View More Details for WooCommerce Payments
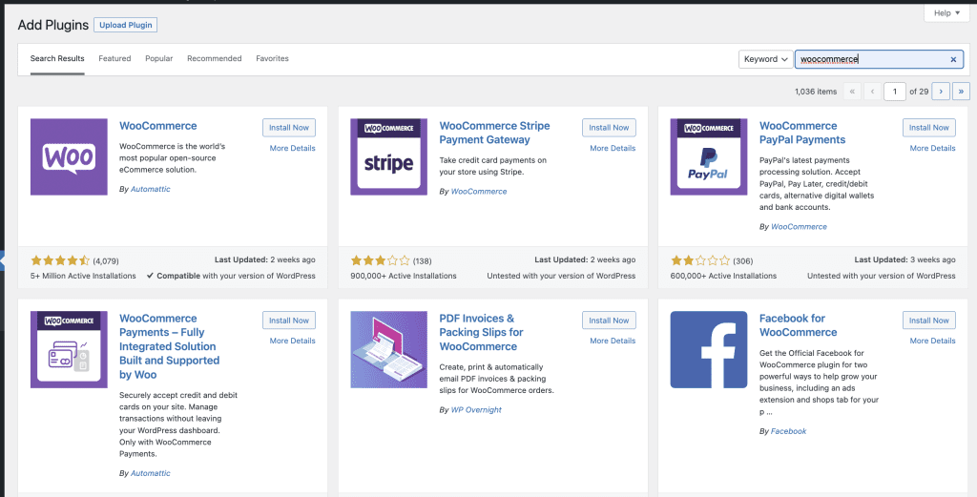This screenshot has width=977, height=497. tap(292, 341)
